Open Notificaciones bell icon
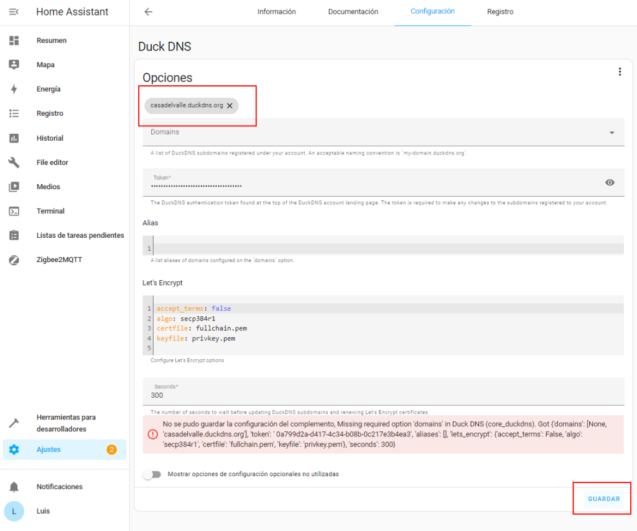This screenshot has width=637, height=531. (x=14, y=487)
